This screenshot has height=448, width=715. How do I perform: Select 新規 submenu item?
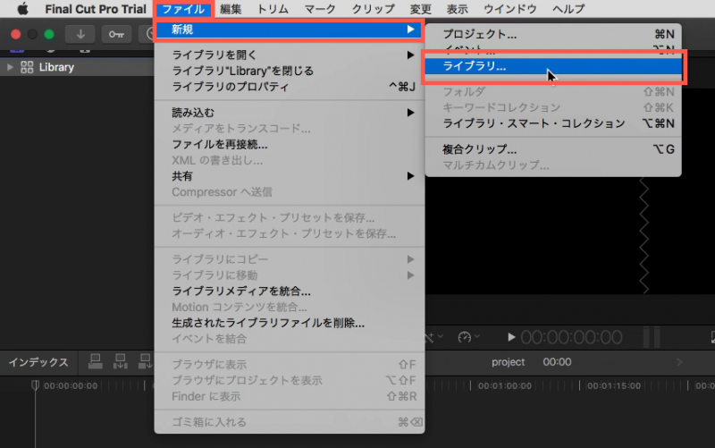289,30
